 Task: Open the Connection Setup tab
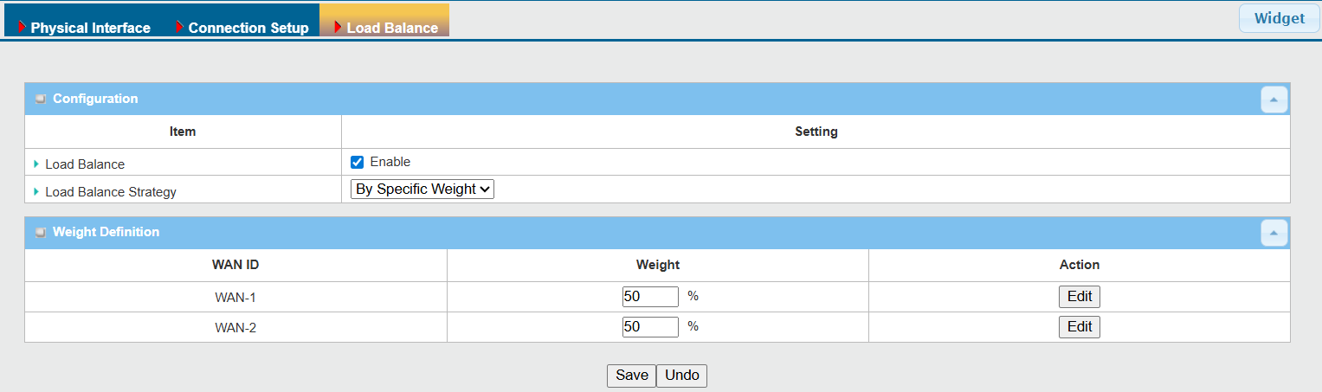248,28
